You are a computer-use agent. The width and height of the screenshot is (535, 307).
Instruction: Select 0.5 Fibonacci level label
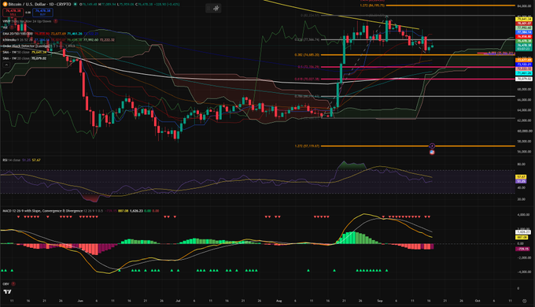(308, 67)
